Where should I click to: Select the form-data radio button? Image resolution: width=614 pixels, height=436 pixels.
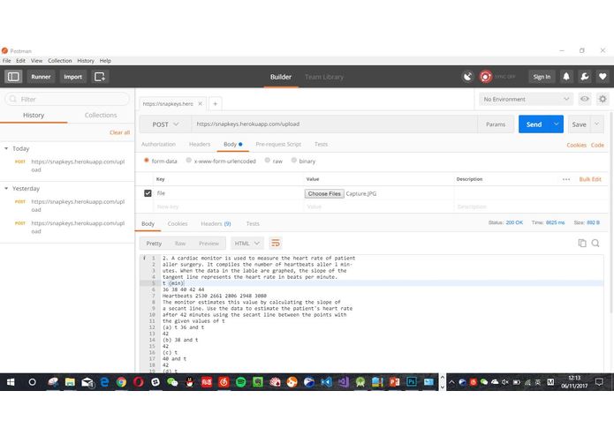coord(147,161)
